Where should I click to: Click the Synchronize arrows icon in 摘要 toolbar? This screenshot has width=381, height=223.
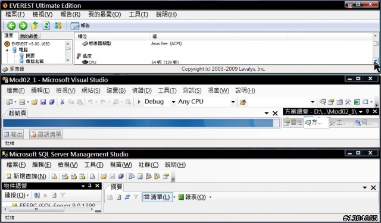click(127, 197)
